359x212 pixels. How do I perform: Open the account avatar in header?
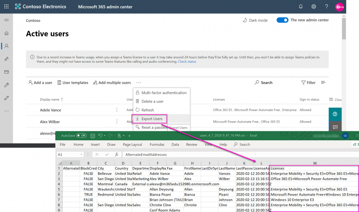pyautogui.click(x=340, y=7)
